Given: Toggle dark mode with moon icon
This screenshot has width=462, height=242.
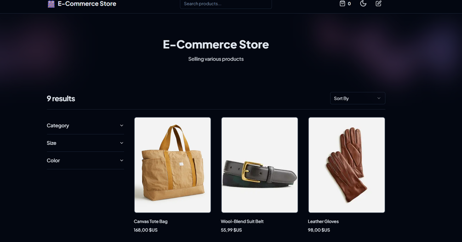Looking at the screenshot, I should tap(363, 4).
